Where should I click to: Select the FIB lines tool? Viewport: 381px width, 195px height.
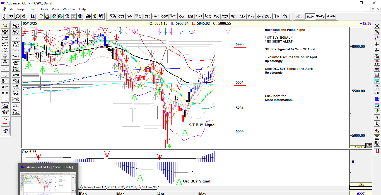click(5, 118)
